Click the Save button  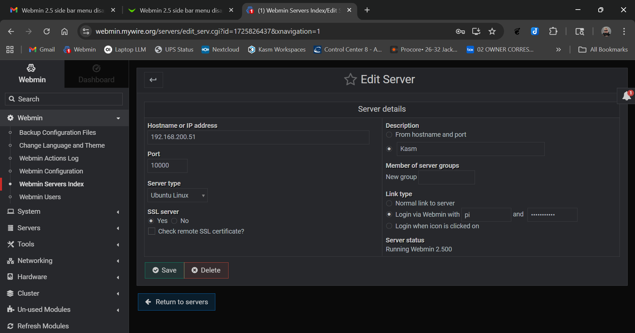(164, 270)
